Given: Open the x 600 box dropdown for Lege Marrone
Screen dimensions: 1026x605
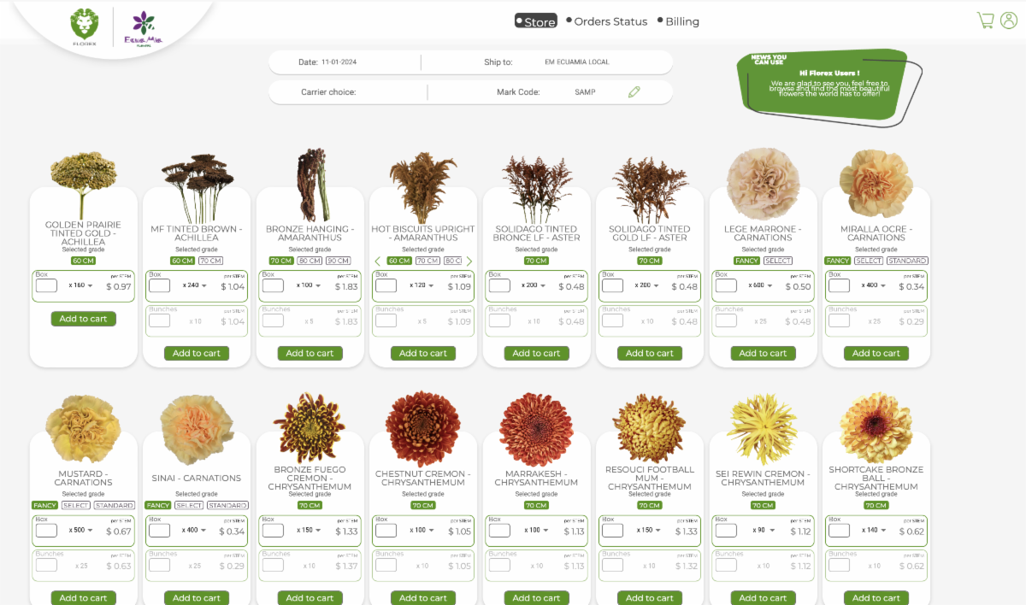Looking at the screenshot, I should (762, 286).
